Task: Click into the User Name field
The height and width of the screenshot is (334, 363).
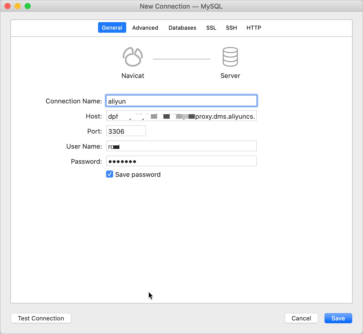Action: 181,146
